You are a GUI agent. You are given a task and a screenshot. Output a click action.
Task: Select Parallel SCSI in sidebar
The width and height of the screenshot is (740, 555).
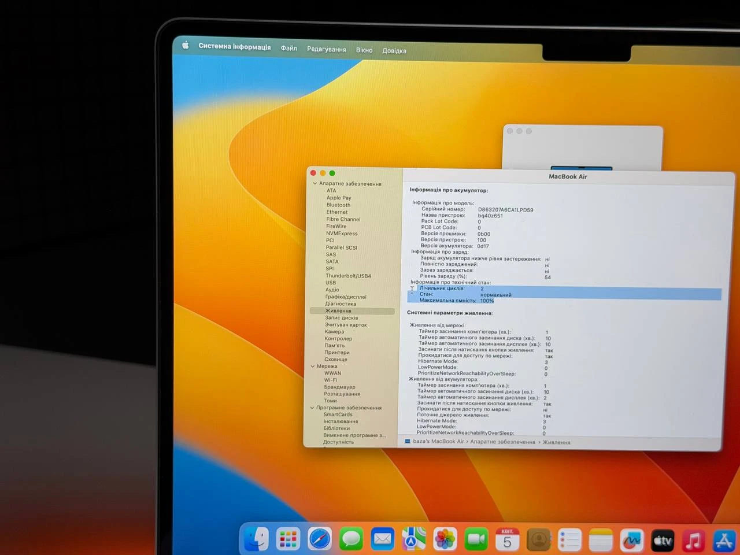[x=342, y=247]
